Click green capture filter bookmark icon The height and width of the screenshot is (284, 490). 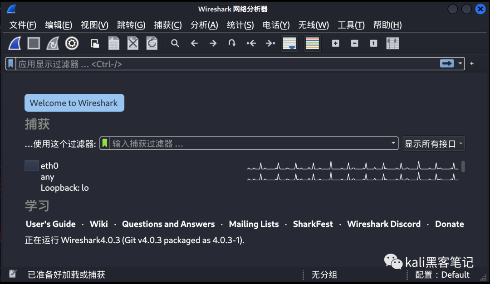pyautogui.click(x=105, y=143)
